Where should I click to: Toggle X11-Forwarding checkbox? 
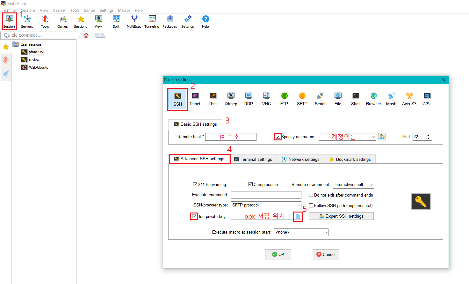pos(195,184)
